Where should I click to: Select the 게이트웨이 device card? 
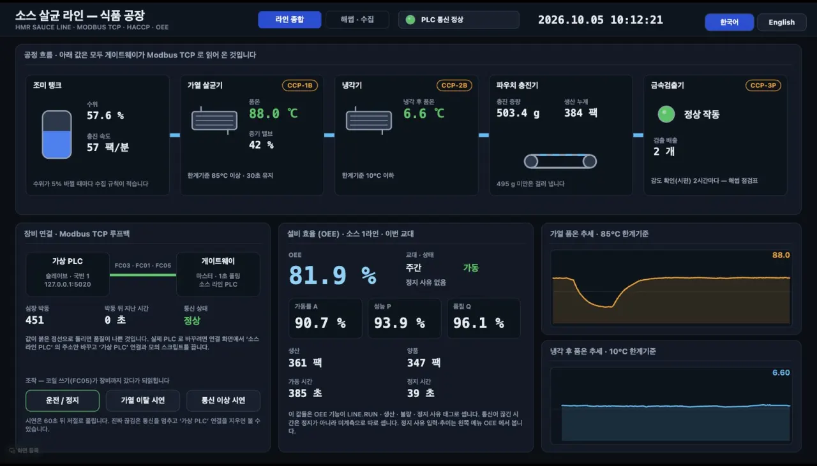pos(218,274)
